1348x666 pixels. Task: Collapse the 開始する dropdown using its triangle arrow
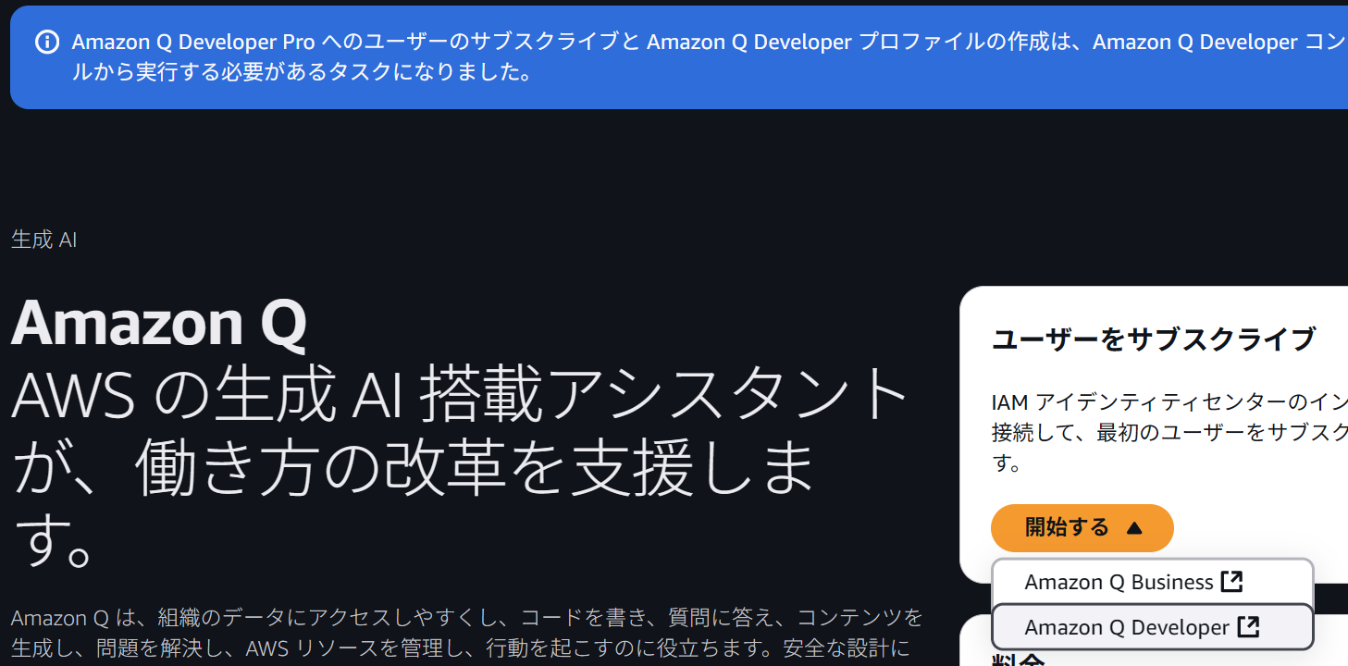point(1134,528)
